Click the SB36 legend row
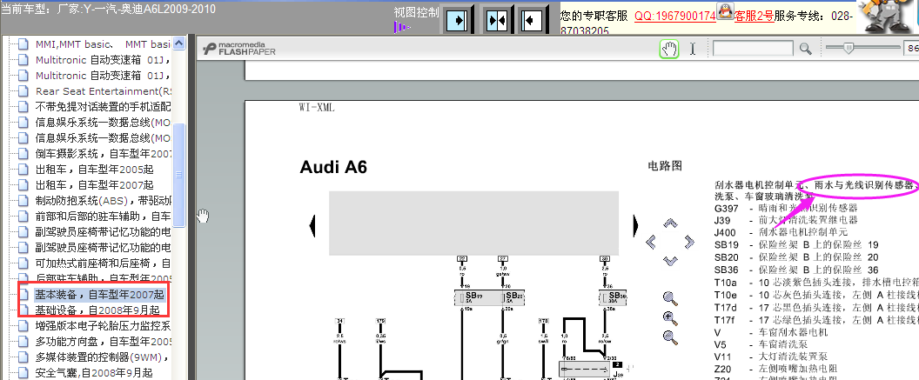 point(796,270)
